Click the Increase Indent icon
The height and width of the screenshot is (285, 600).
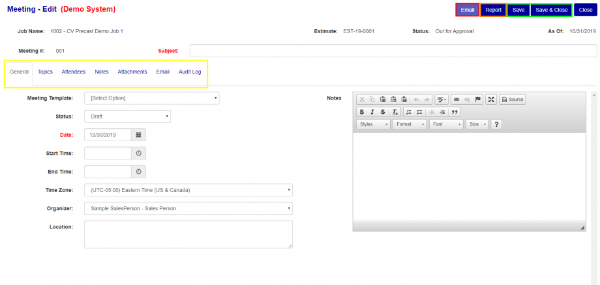click(442, 112)
